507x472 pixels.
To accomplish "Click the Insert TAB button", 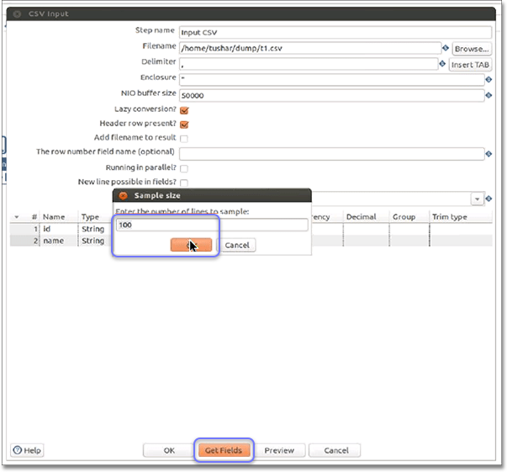I will (x=470, y=65).
